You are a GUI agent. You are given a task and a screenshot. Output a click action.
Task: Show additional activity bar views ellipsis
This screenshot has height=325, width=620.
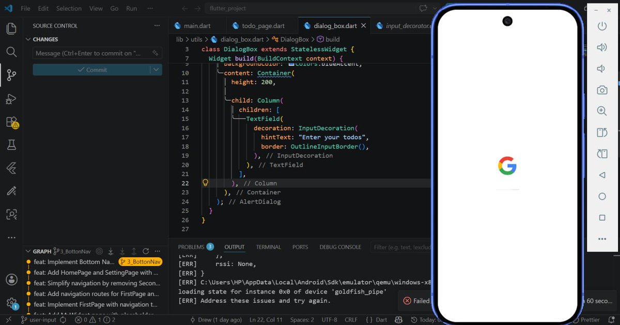(11, 238)
